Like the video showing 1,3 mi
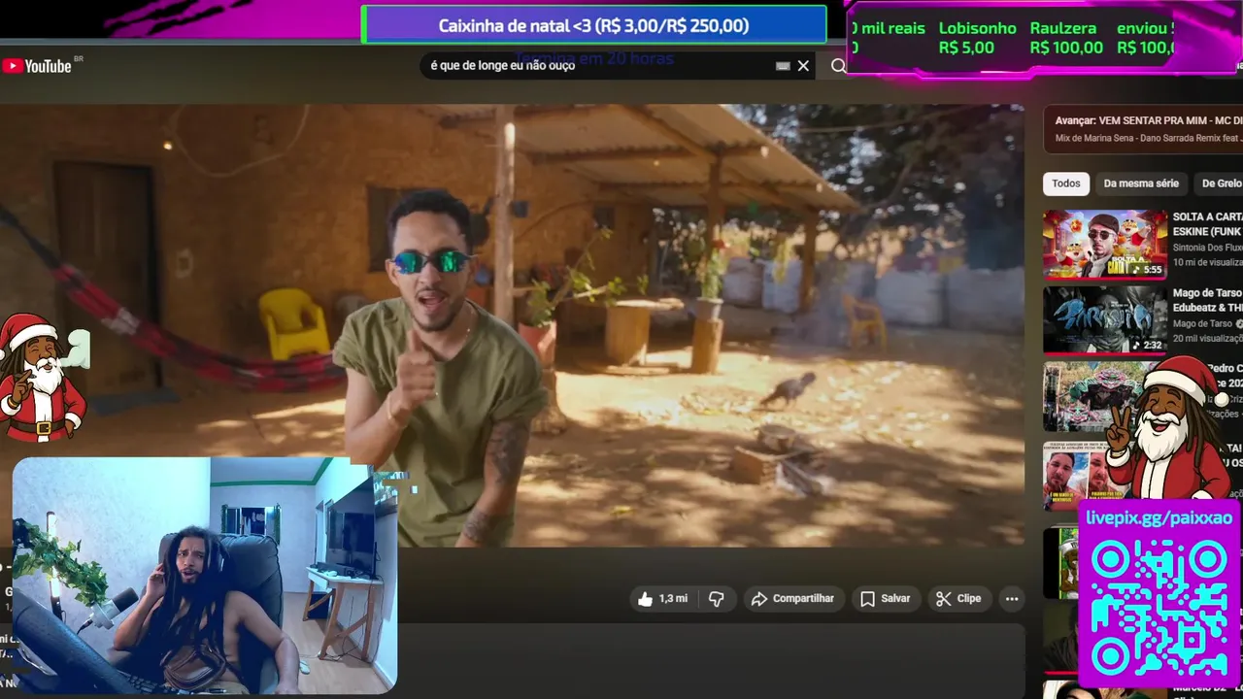Screen dimensions: 1243x699 pos(662,599)
